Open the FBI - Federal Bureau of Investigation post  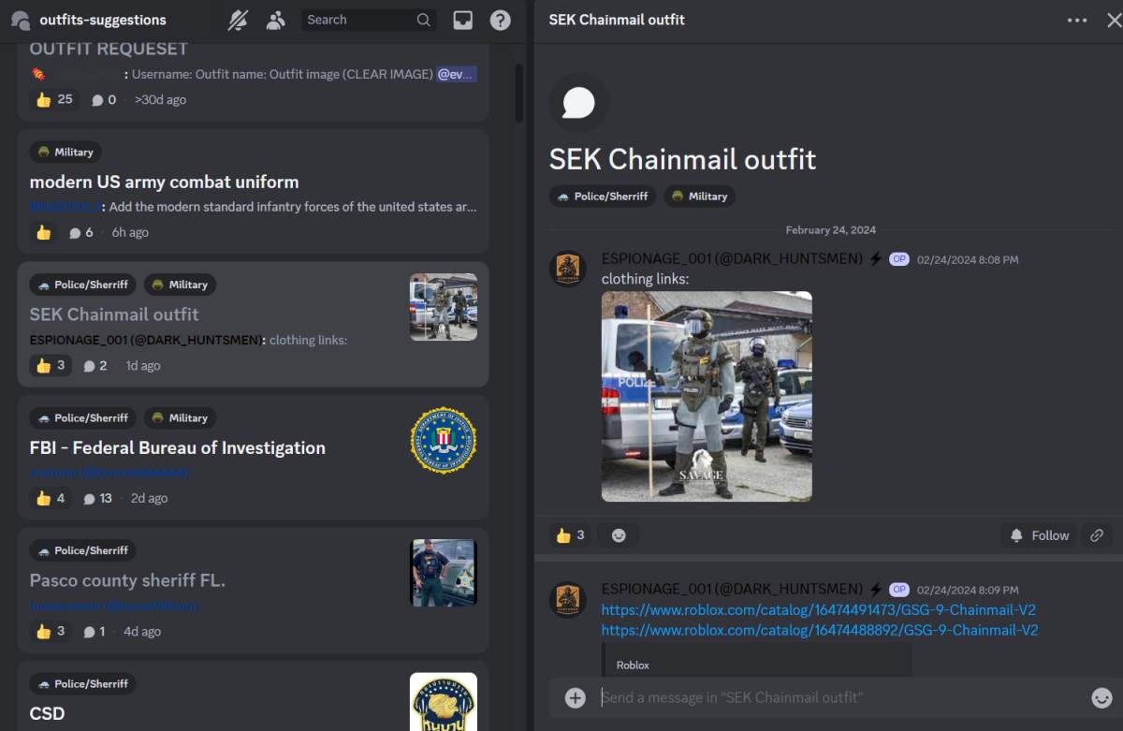(x=178, y=448)
